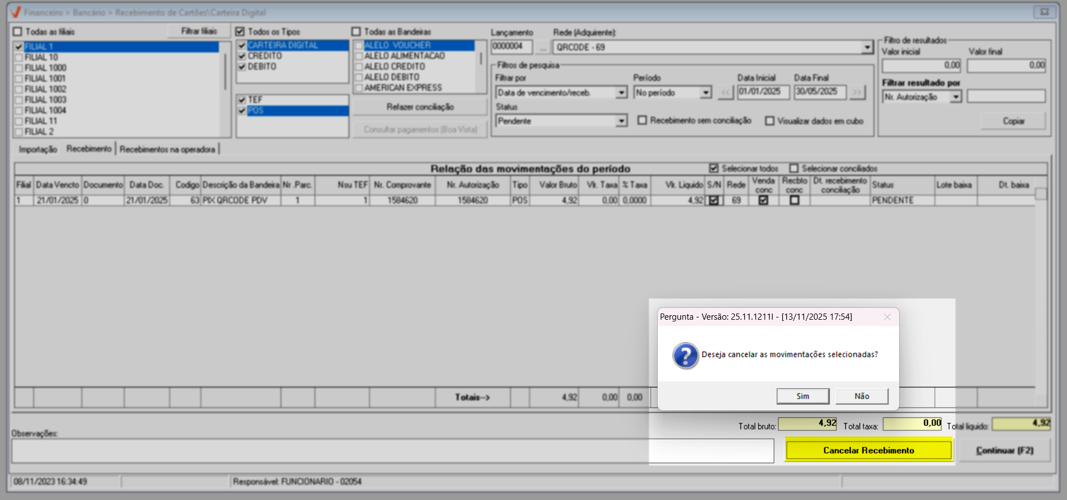The height and width of the screenshot is (500, 1067).
Task: Toggle the Todas as filiais checkbox
Action: point(18,32)
